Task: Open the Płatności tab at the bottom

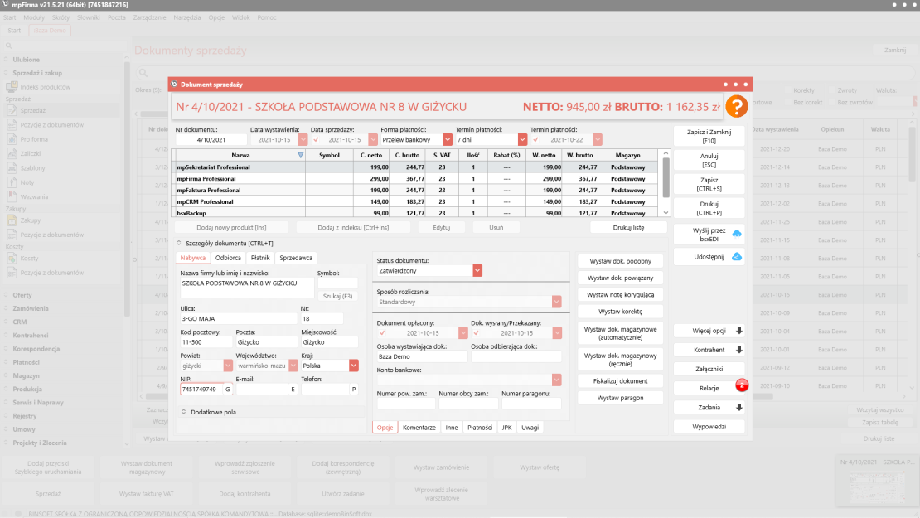Action: click(x=479, y=428)
